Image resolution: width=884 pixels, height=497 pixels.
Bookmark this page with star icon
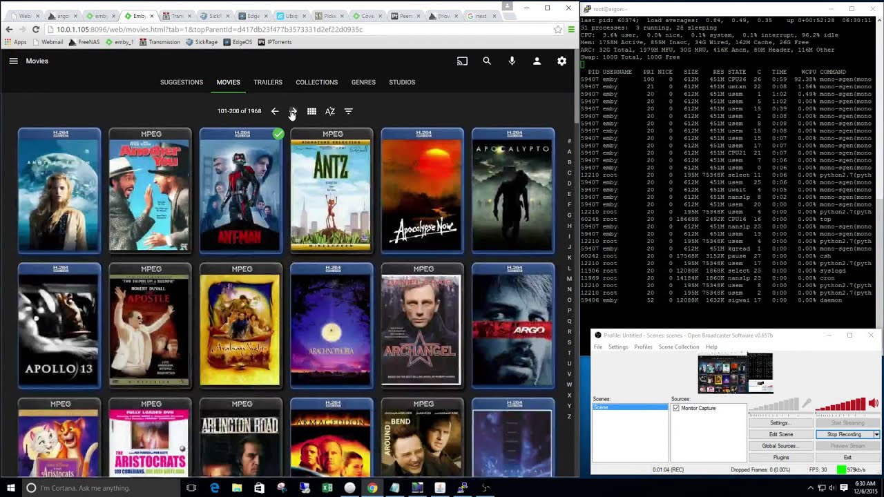pyautogui.click(x=557, y=30)
